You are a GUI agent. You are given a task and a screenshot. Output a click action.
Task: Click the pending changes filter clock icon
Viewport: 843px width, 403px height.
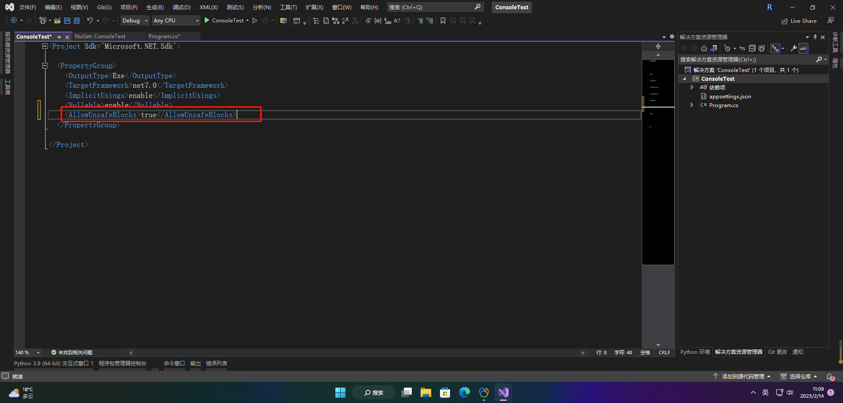[727, 48]
